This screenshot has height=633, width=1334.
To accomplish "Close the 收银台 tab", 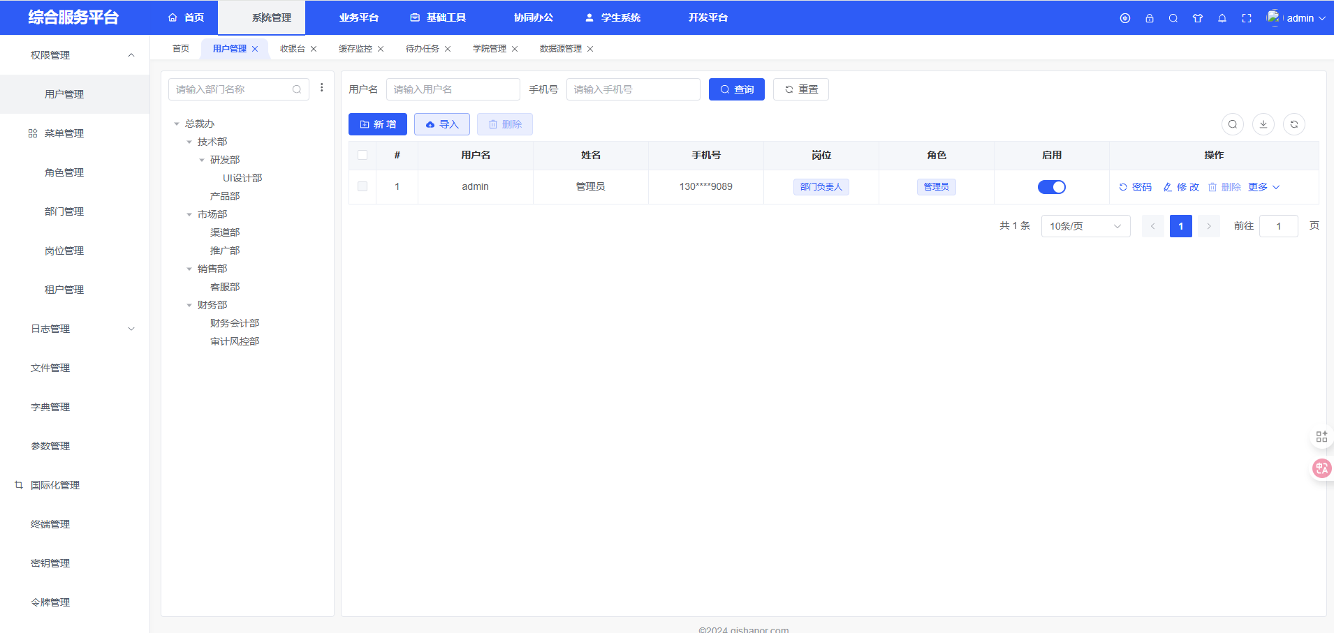I will coord(314,49).
